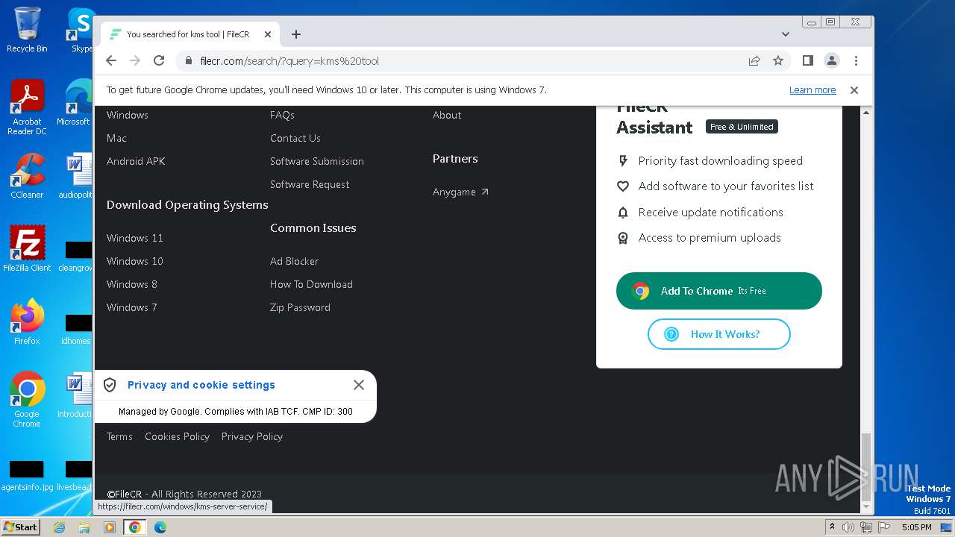Viewport: 955px width, 537px height.
Task: Open Internet Explorer from taskbar
Action: (x=59, y=527)
